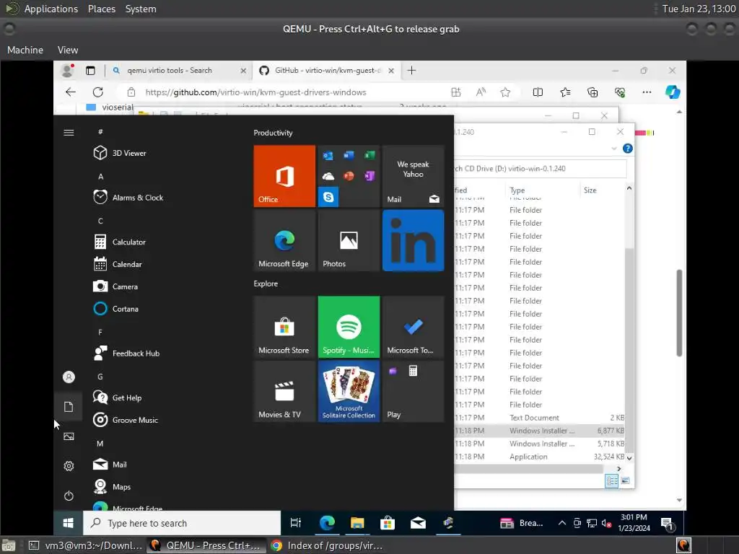Open the Places menu
This screenshot has height=554, width=739.
[102, 9]
